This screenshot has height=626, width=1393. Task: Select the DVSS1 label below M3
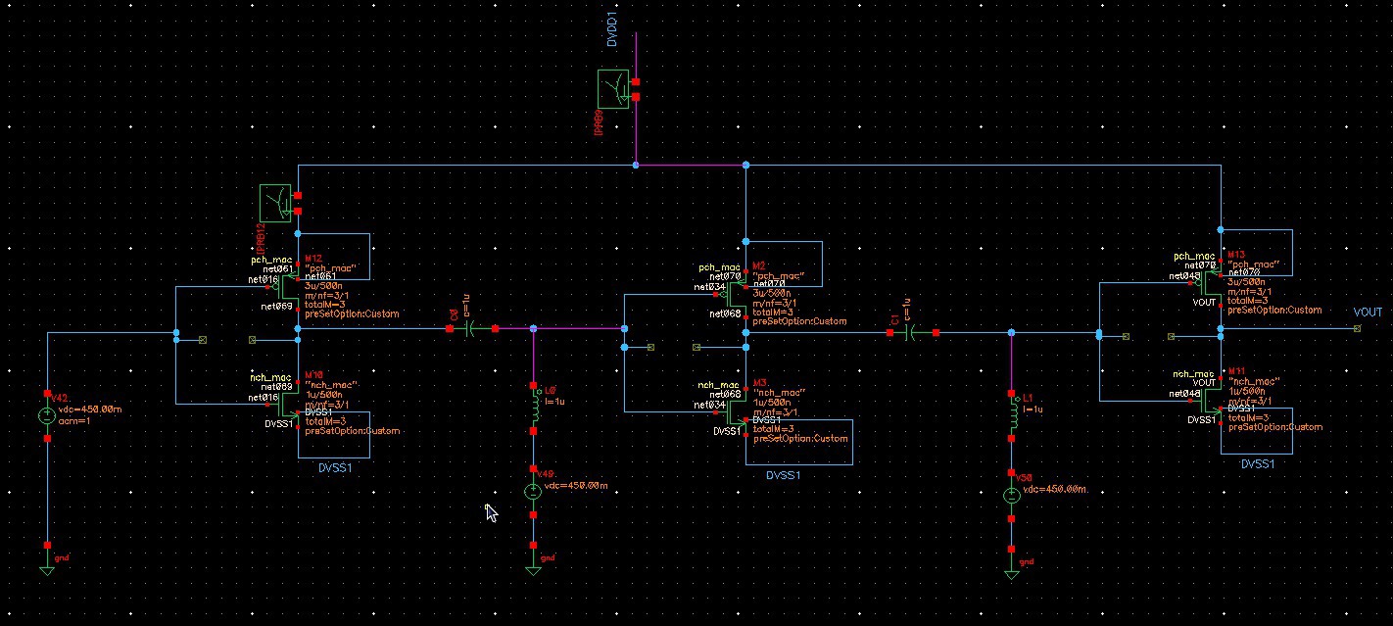click(784, 475)
